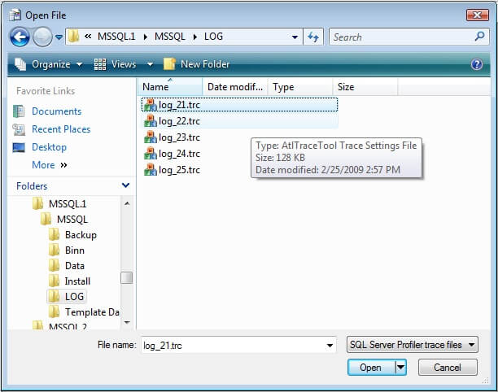Click folder icon in address bar
This screenshot has width=498, height=392.
[74, 37]
